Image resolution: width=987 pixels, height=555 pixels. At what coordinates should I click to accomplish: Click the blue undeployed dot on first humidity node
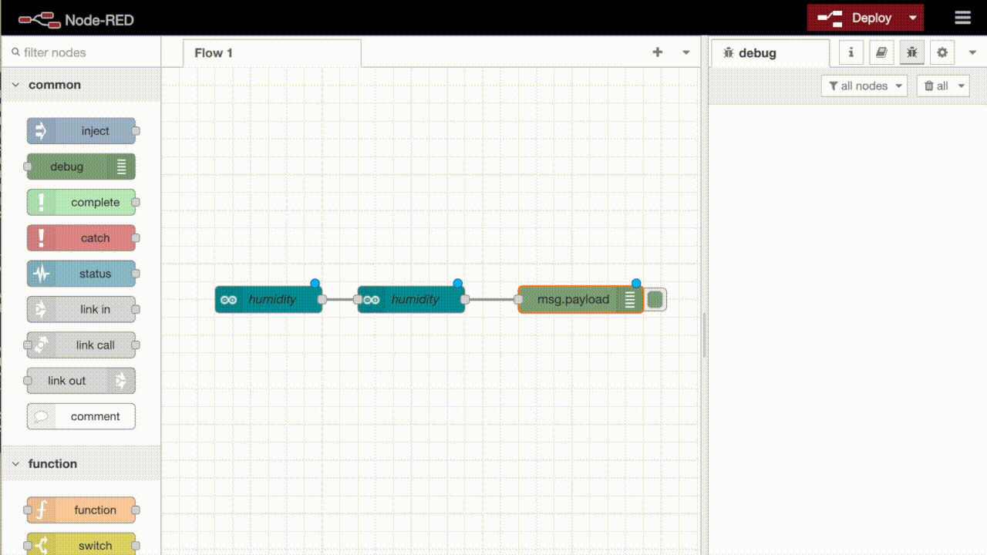(x=315, y=283)
